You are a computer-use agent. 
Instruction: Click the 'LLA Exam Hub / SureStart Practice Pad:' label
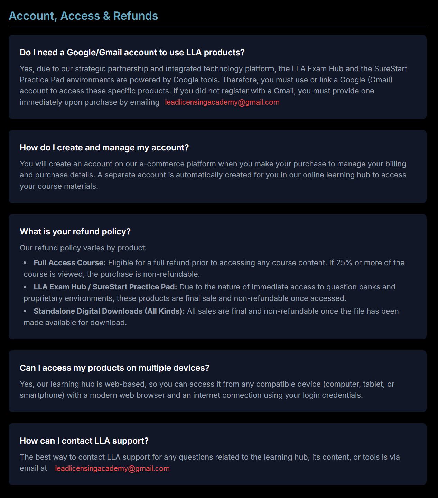coord(105,287)
